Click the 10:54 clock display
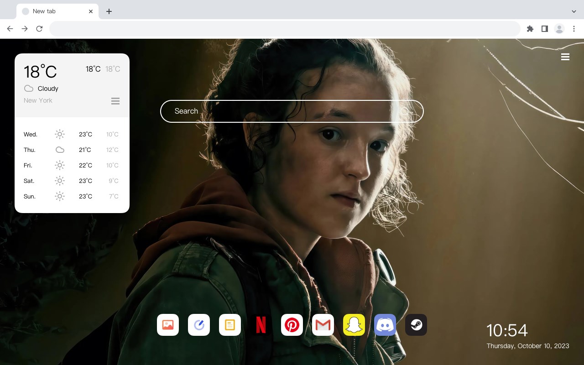The height and width of the screenshot is (365, 584). [507, 330]
